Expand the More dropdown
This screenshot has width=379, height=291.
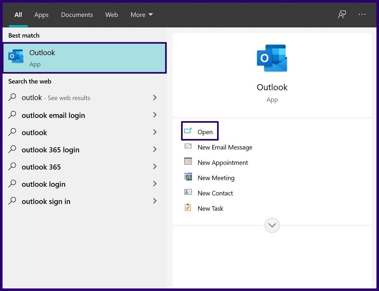pos(142,15)
